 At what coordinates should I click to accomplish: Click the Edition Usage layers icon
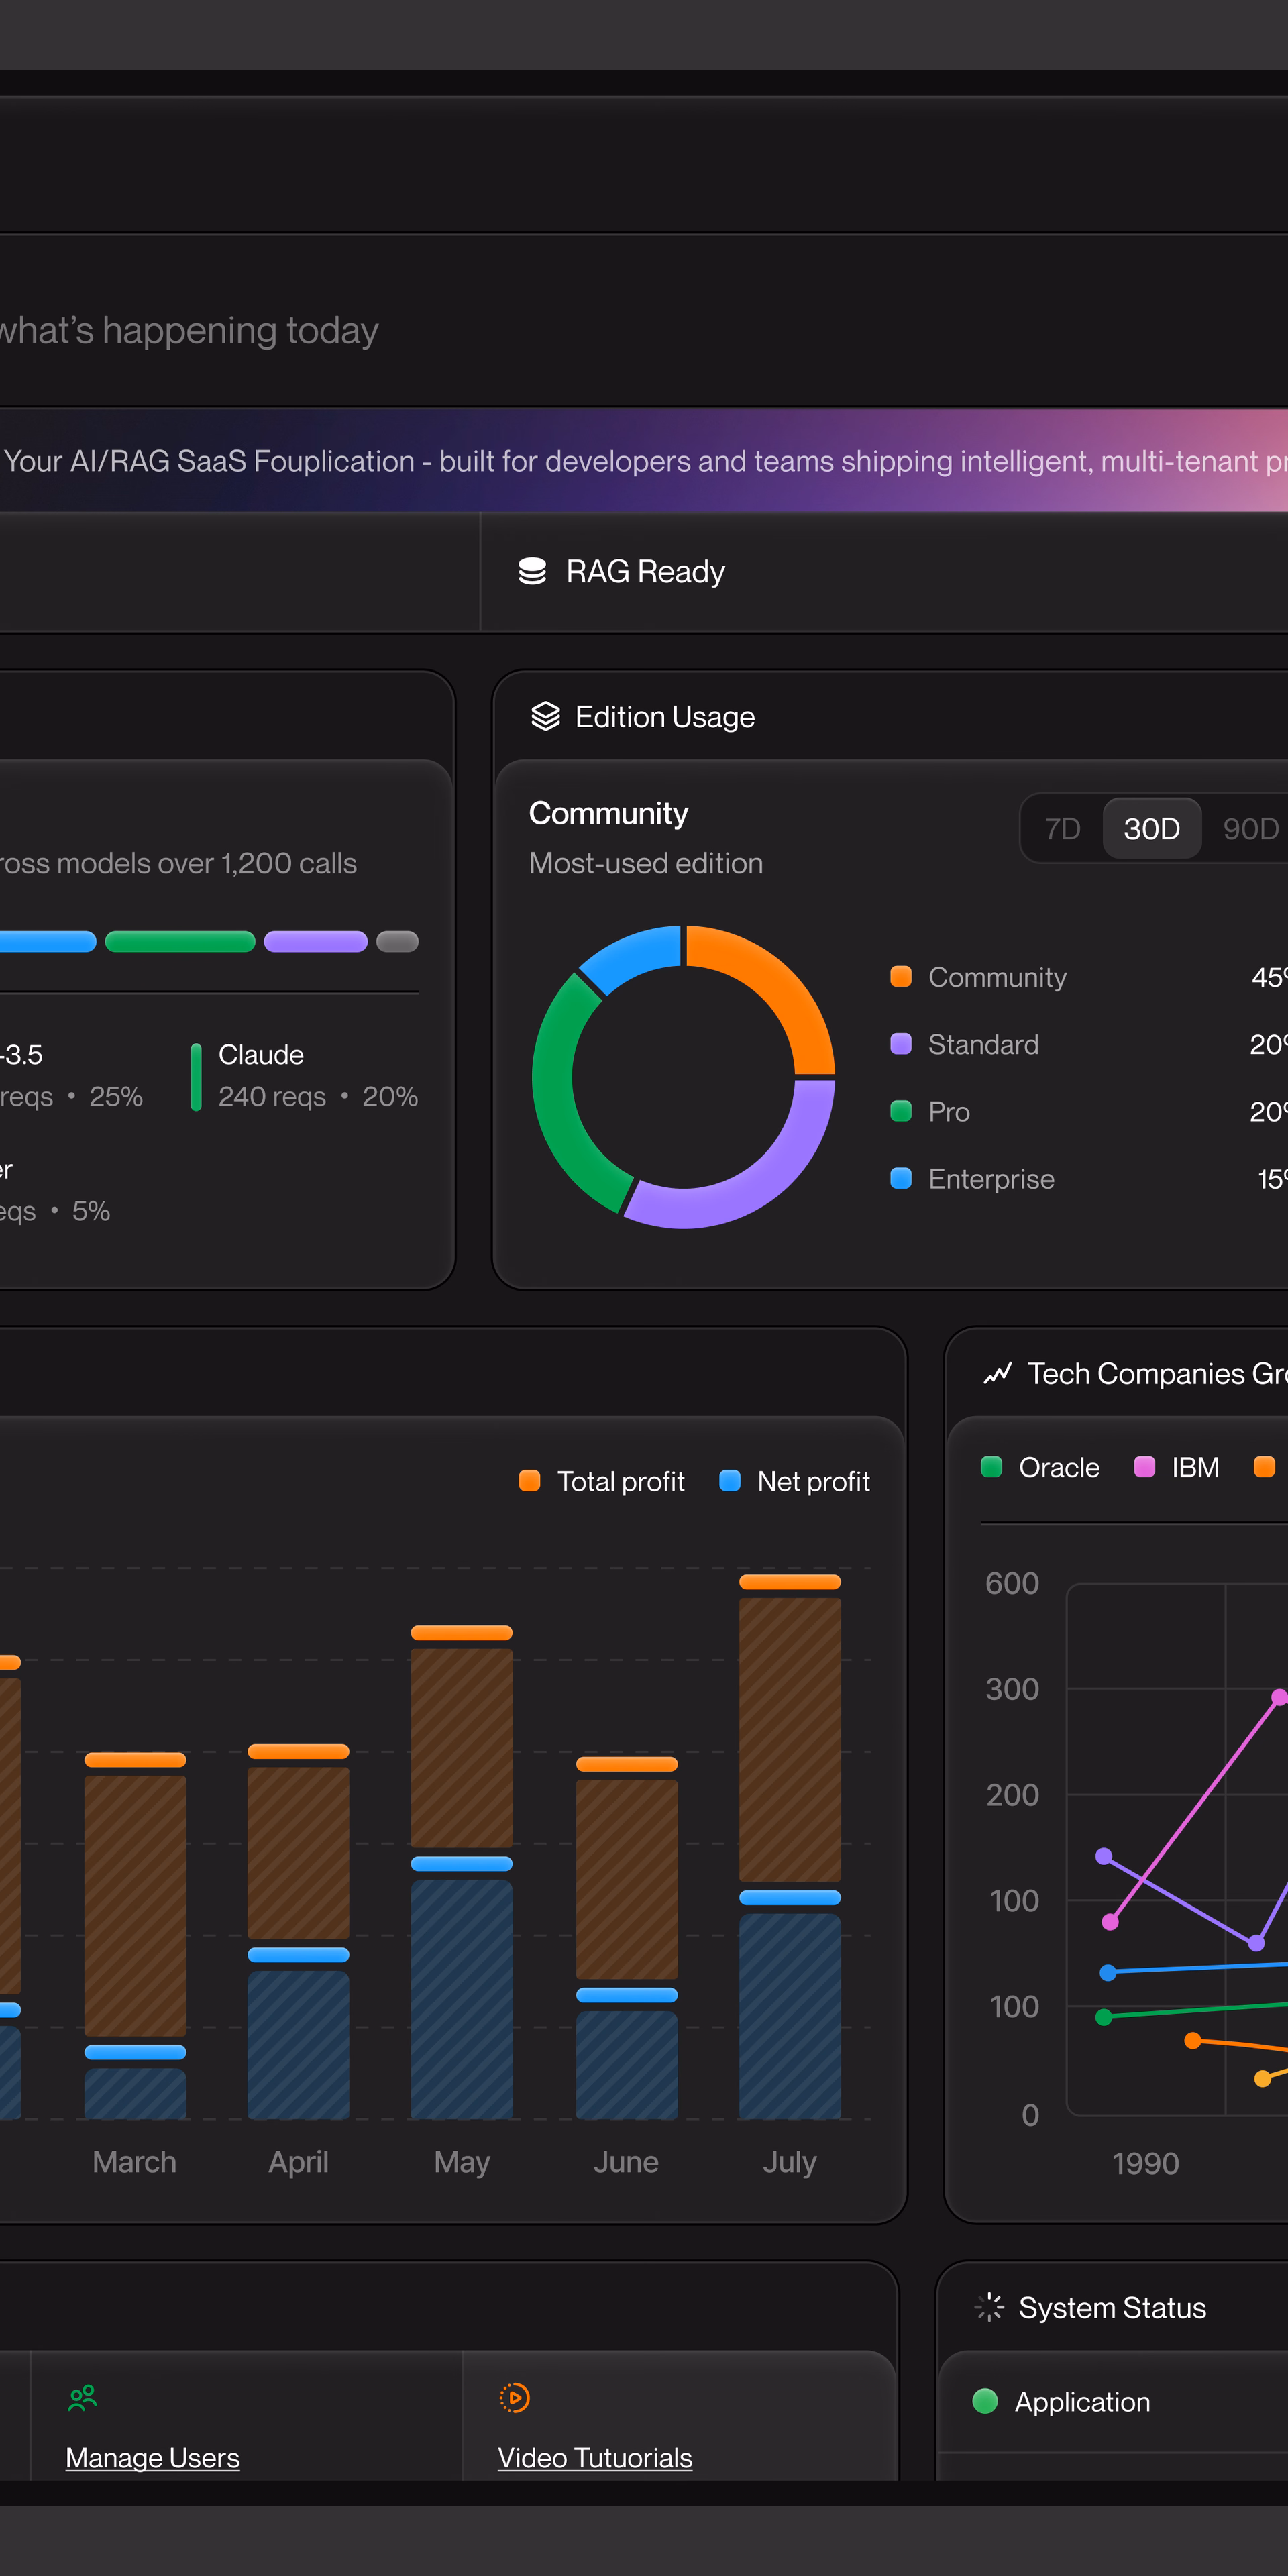click(x=545, y=716)
